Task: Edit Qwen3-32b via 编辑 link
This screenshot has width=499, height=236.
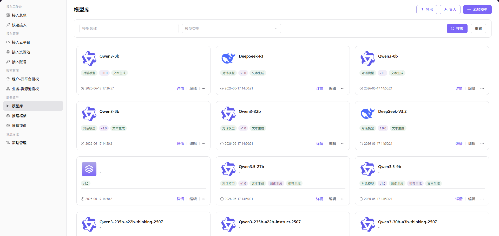Action: pyautogui.click(x=332, y=144)
